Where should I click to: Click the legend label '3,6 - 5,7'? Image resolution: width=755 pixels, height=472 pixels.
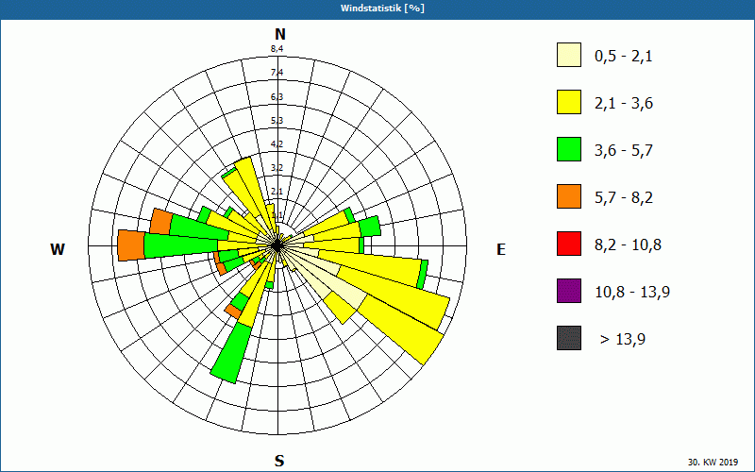tap(624, 151)
